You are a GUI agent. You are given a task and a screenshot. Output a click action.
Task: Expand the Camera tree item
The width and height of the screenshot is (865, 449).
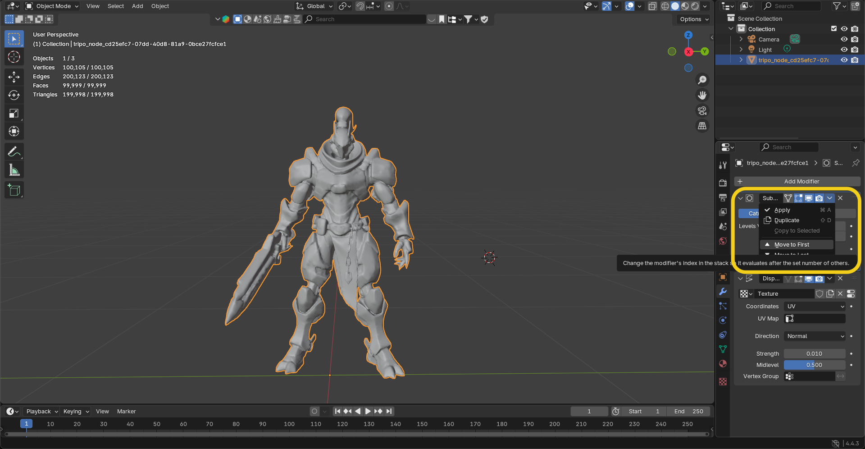coord(741,40)
